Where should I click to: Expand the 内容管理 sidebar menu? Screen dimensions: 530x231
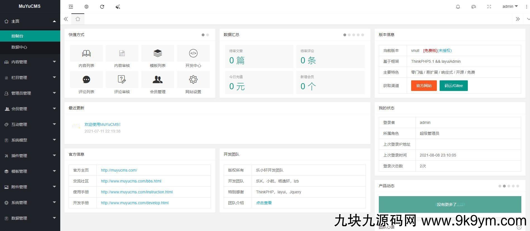(x=30, y=62)
